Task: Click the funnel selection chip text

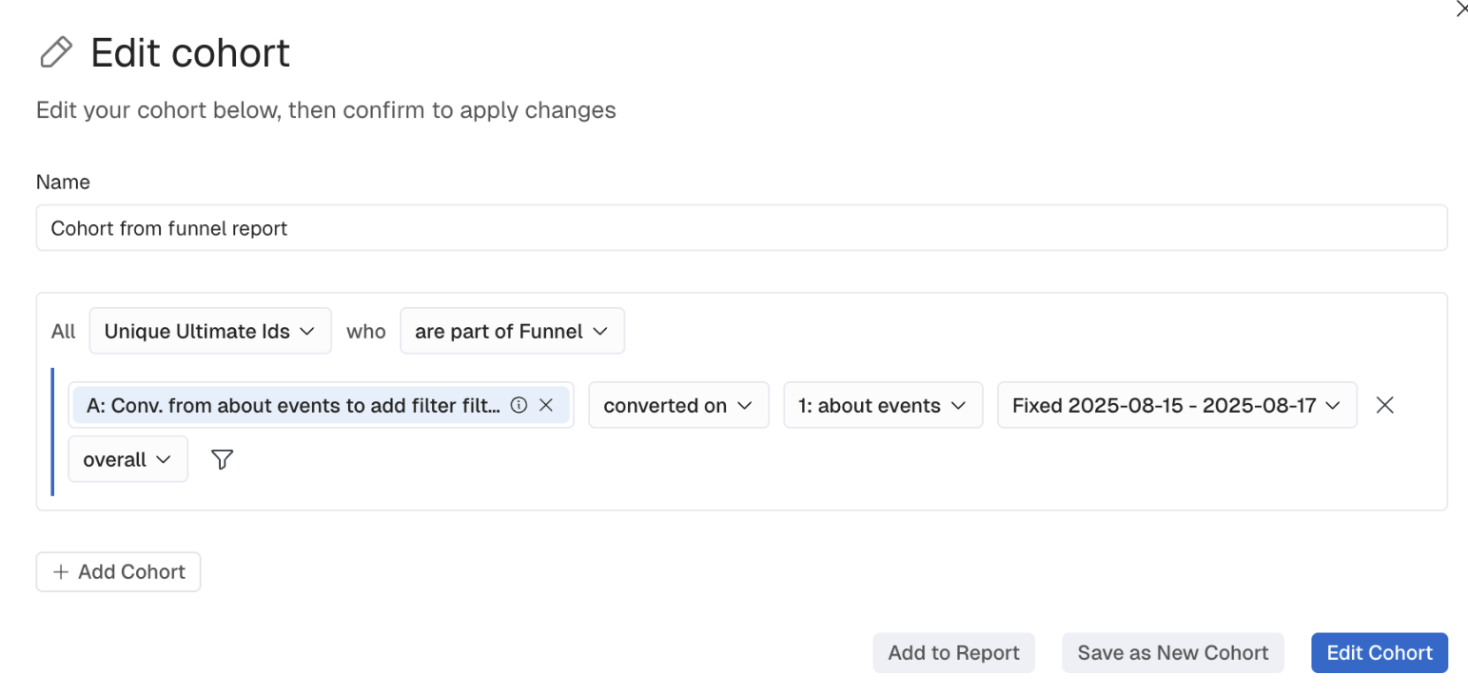Action: [293, 405]
